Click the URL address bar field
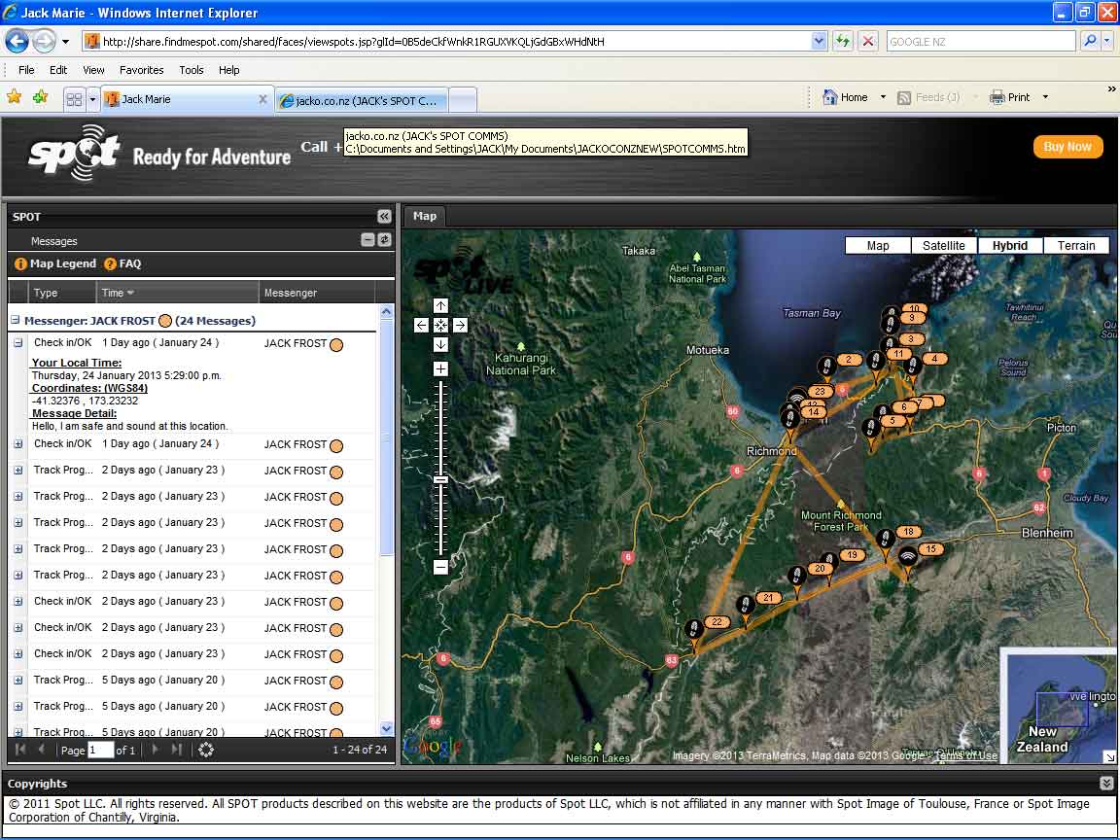 [456, 42]
